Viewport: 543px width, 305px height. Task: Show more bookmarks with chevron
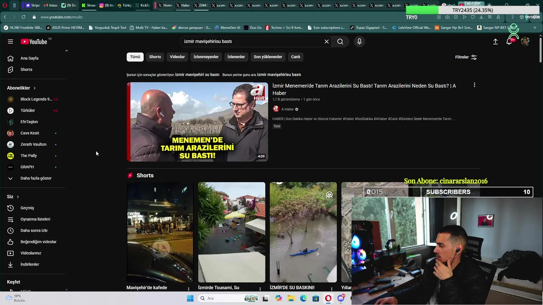535,28
